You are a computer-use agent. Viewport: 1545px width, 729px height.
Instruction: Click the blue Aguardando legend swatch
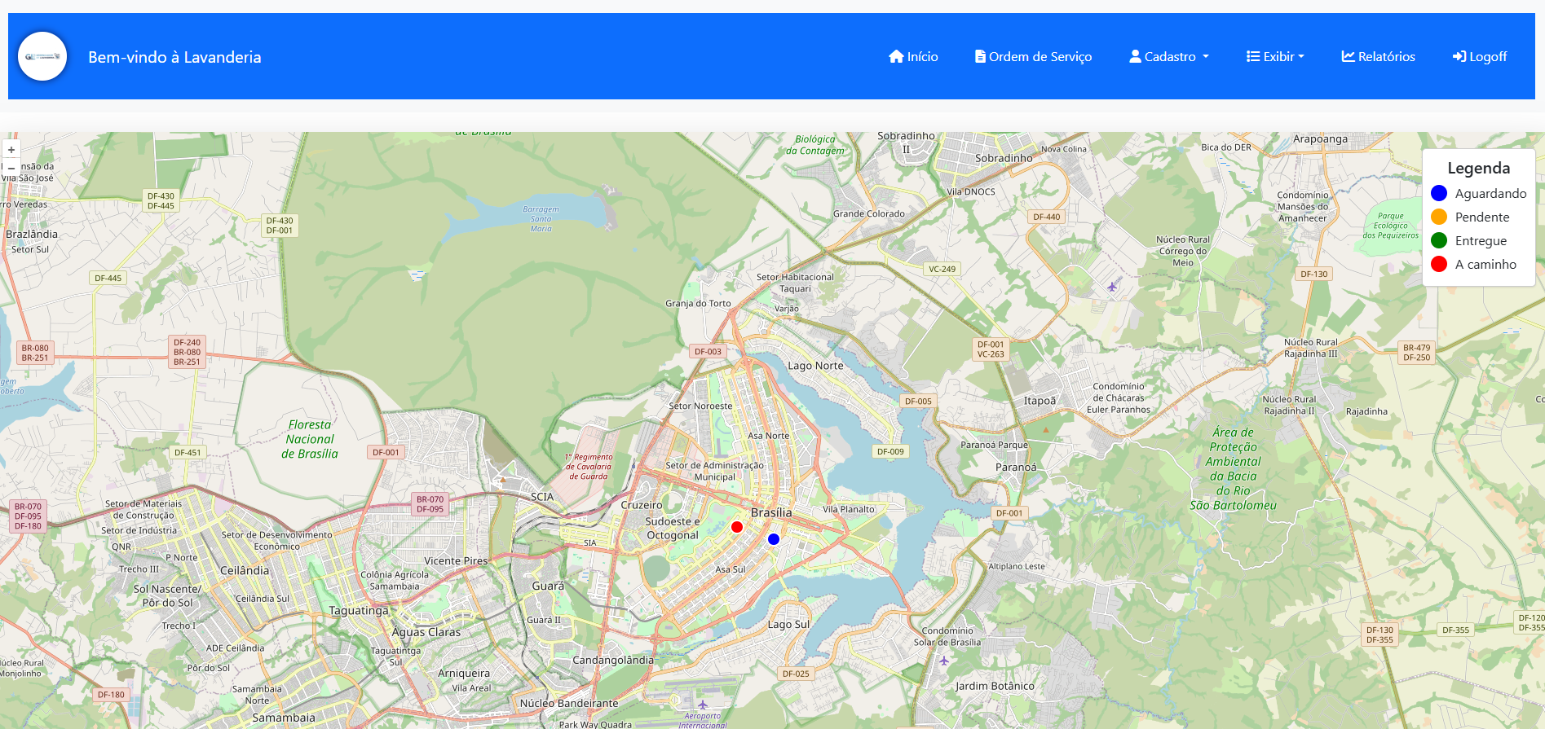tap(1439, 193)
